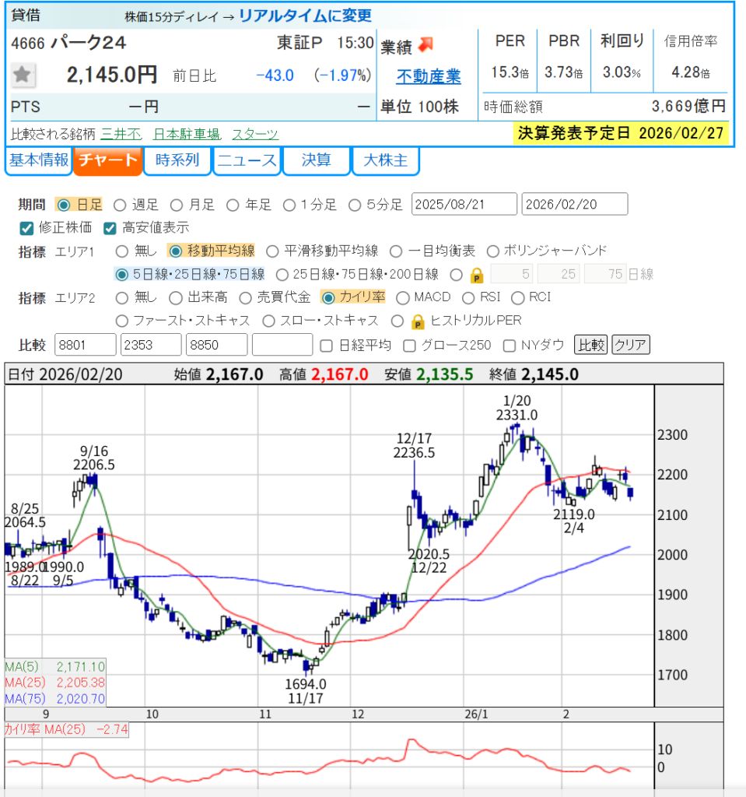
Task: Click the リアルタイムに変更 link
Action: [305, 16]
